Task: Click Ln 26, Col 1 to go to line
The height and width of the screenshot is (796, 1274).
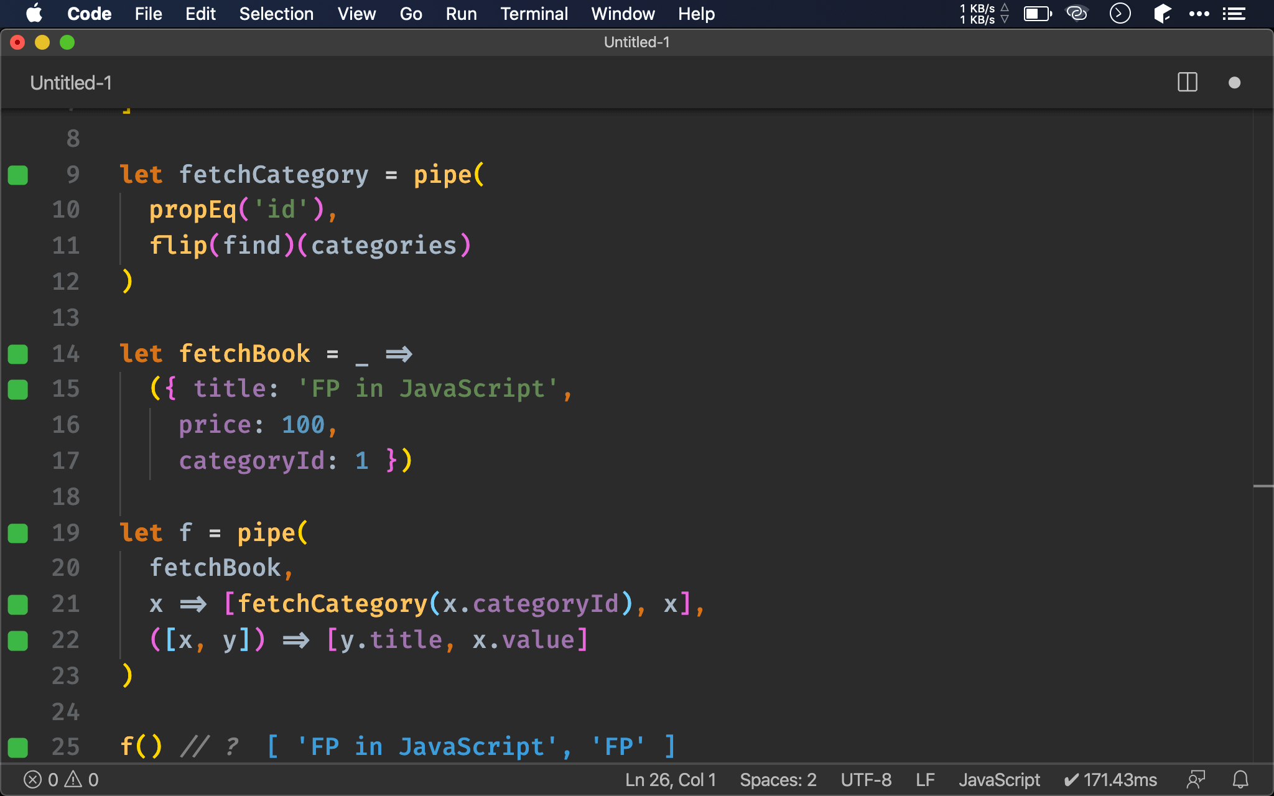Action: 671,780
